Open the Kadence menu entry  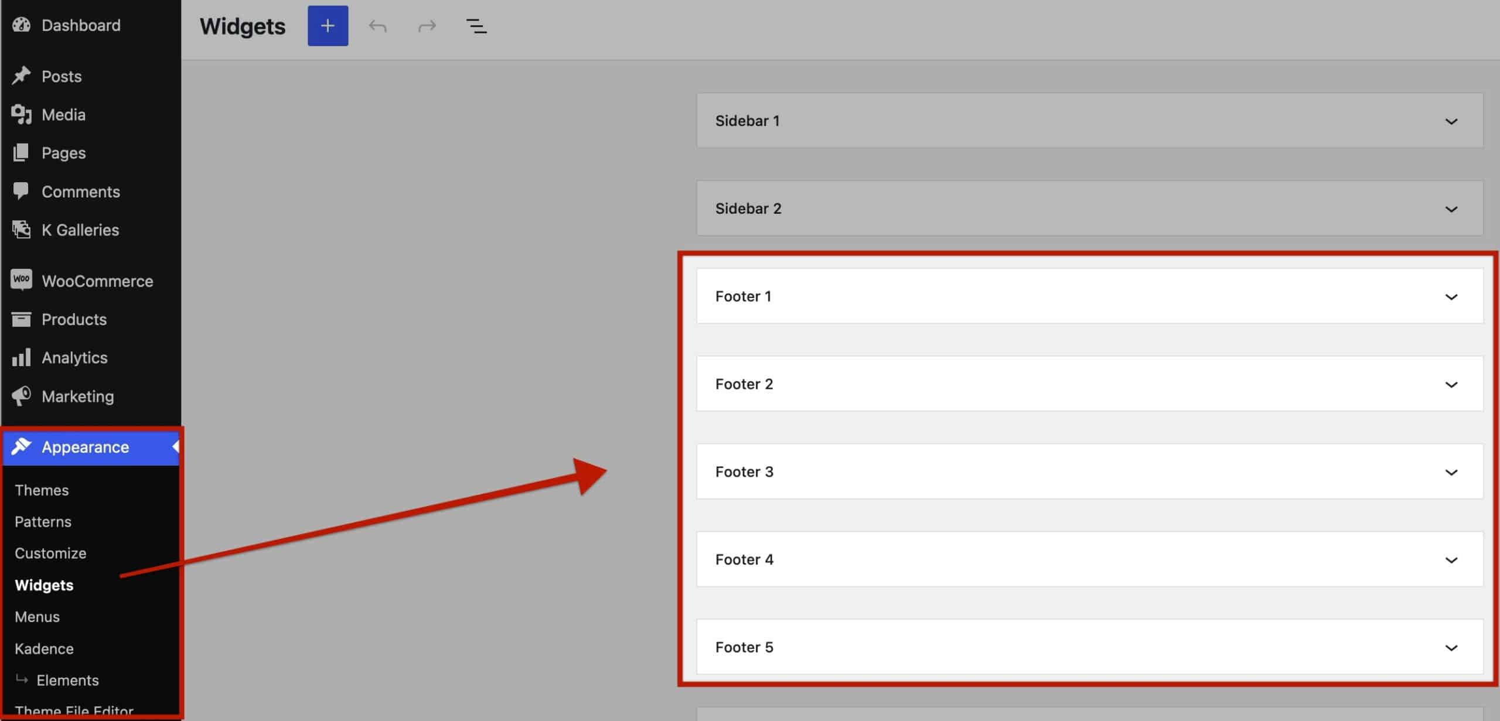point(44,648)
